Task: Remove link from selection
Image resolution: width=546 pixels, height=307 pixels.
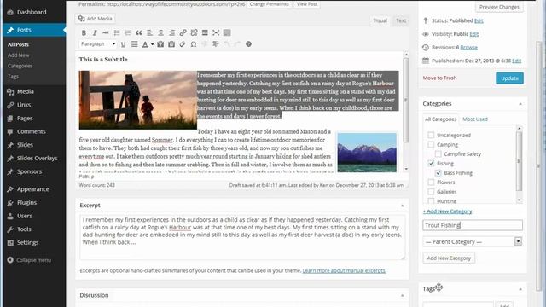Action: [194, 32]
